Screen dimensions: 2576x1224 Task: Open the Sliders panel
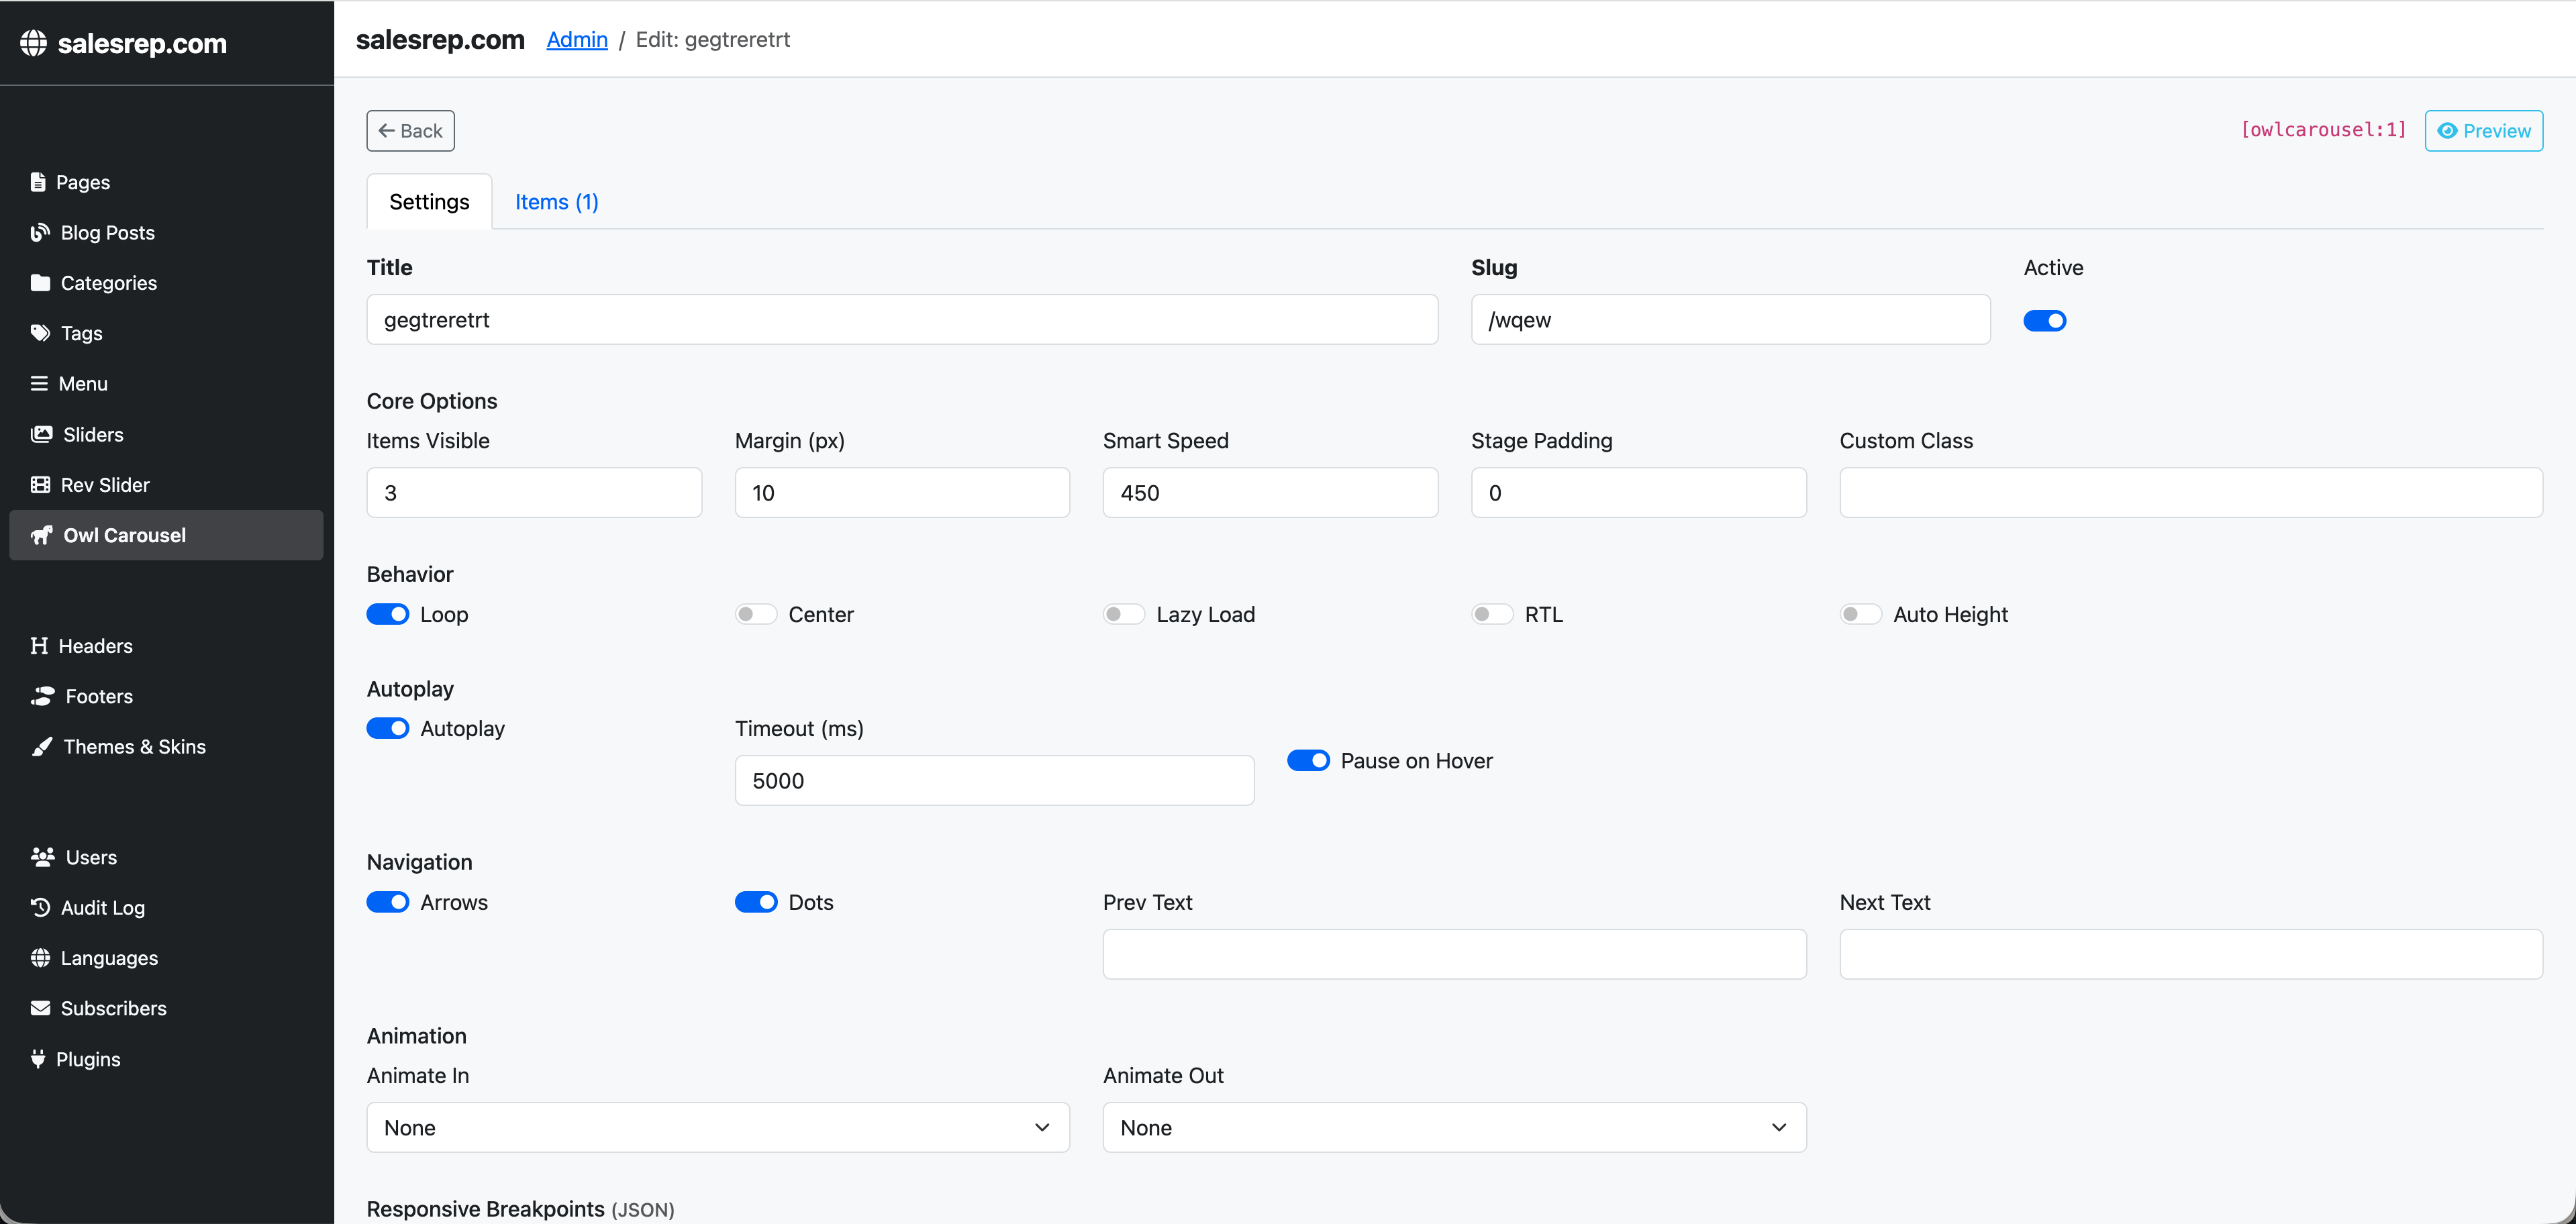(x=91, y=434)
